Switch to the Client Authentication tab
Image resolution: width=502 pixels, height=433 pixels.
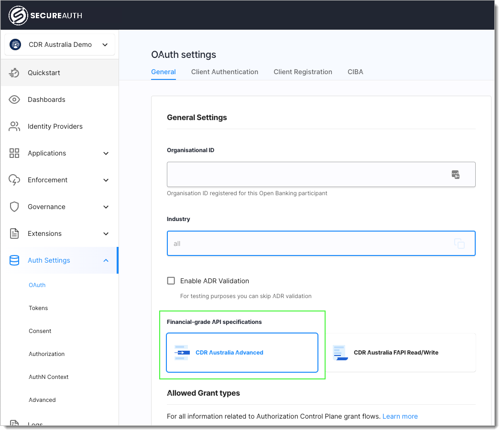click(224, 72)
